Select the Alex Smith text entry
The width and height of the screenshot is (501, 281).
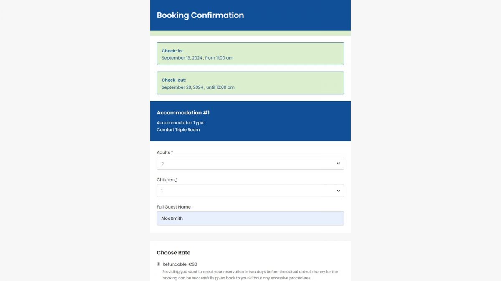click(x=172, y=218)
